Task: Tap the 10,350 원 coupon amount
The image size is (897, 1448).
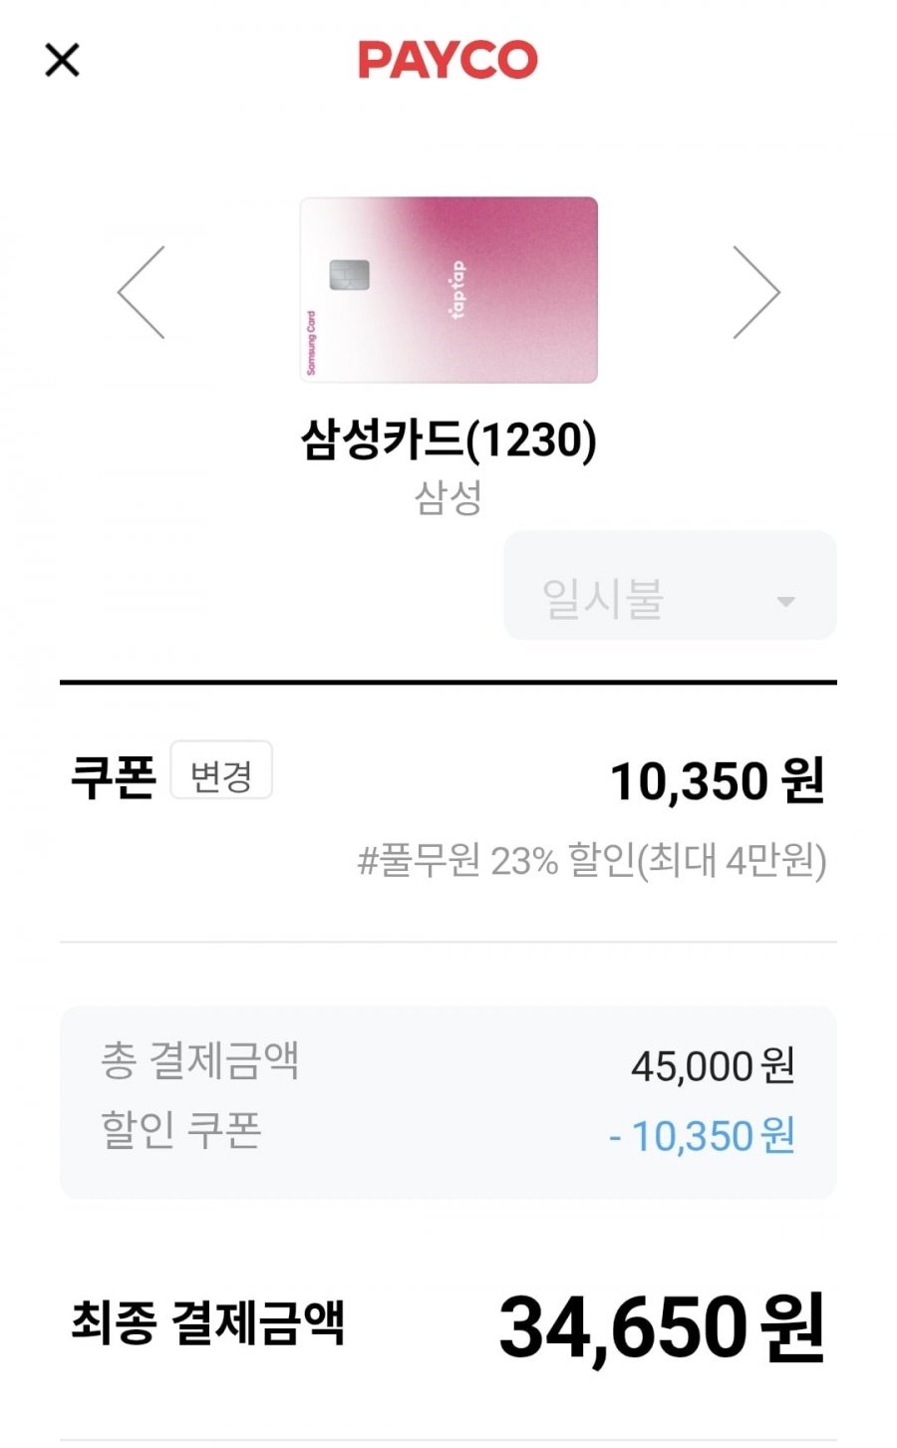Action: [x=717, y=780]
